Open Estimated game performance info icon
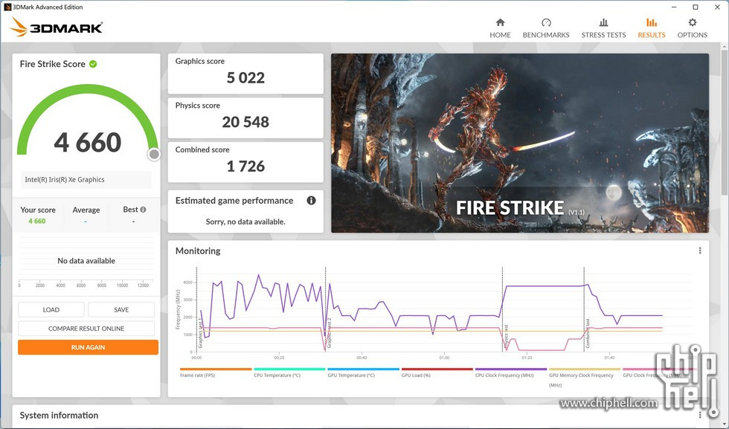This screenshot has width=729, height=429. pos(311,200)
